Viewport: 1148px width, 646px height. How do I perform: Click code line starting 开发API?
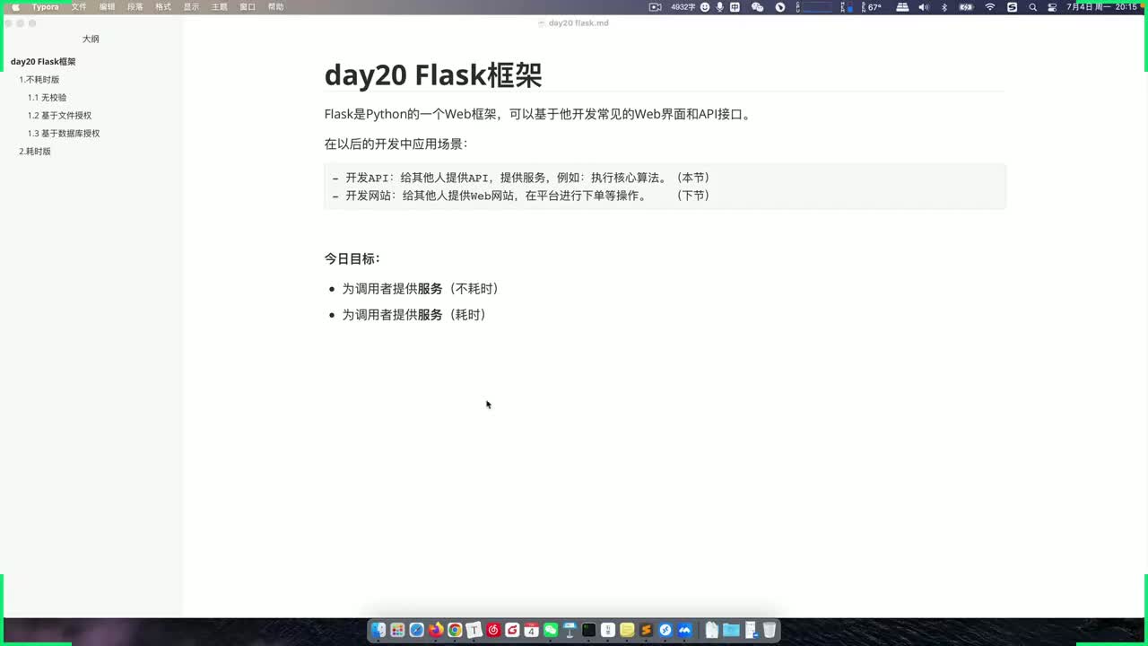click(x=521, y=178)
